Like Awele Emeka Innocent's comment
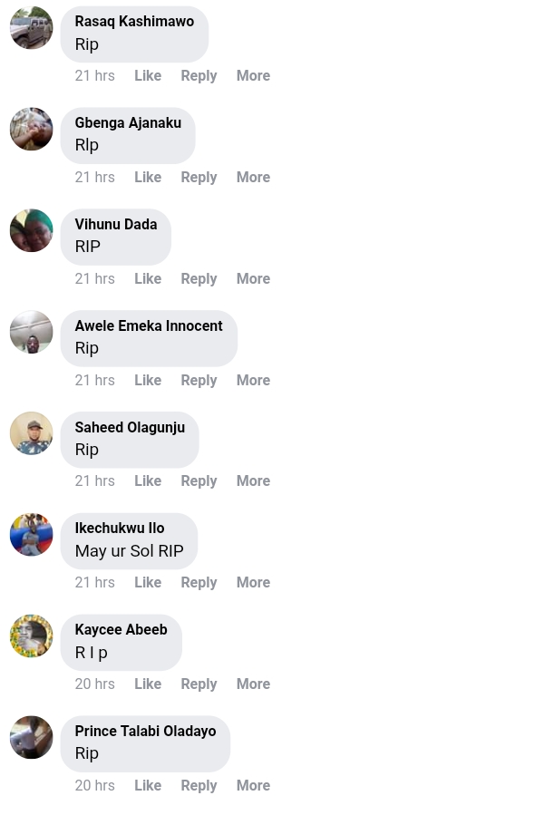Screen dimensions: 544x815 click(x=148, y=381)
